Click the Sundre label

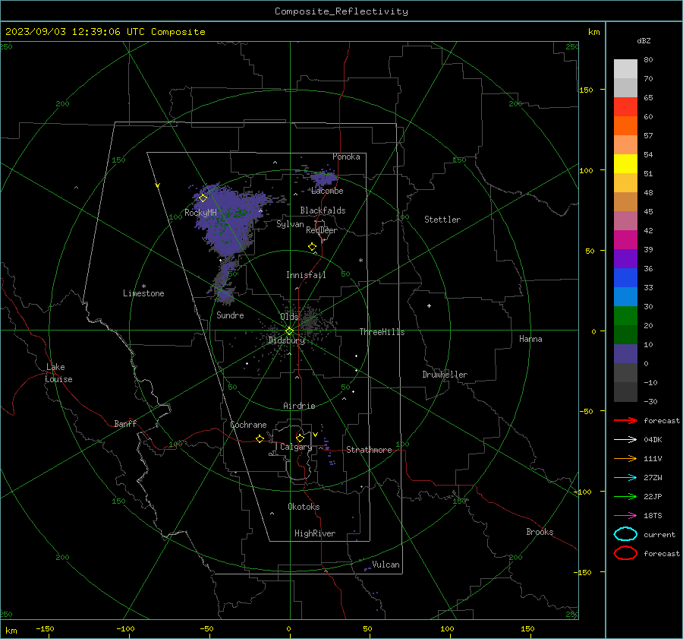point(230,315)
